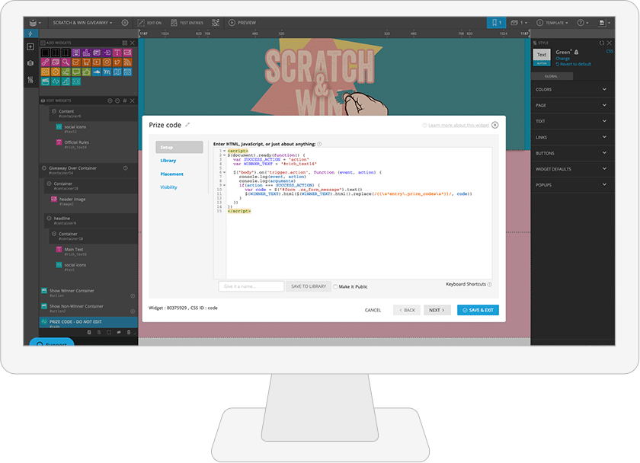Add the orange Twitter widget
This screenshot has height=463, width=640.
click(x=117, y=62)
